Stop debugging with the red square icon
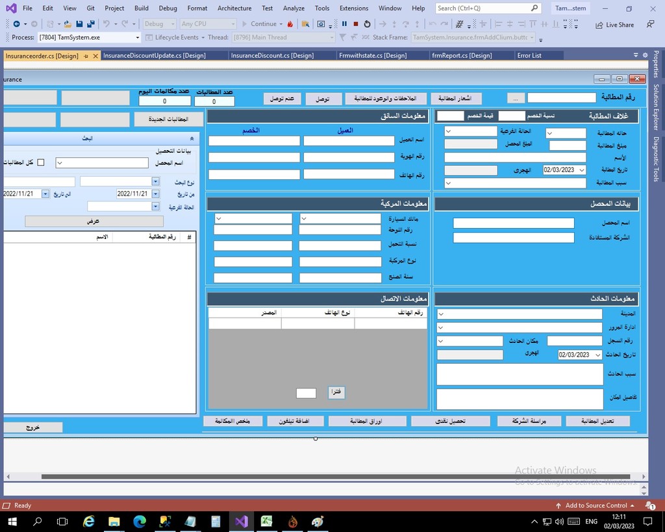Image resolution: width=665 pixels, height=532 pixels. coord(356,24)
